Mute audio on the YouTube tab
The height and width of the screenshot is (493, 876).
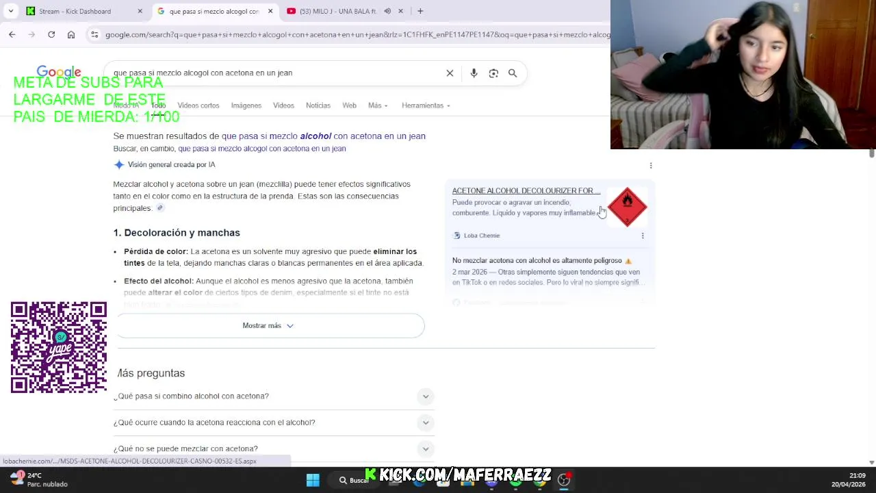(387, 11)
